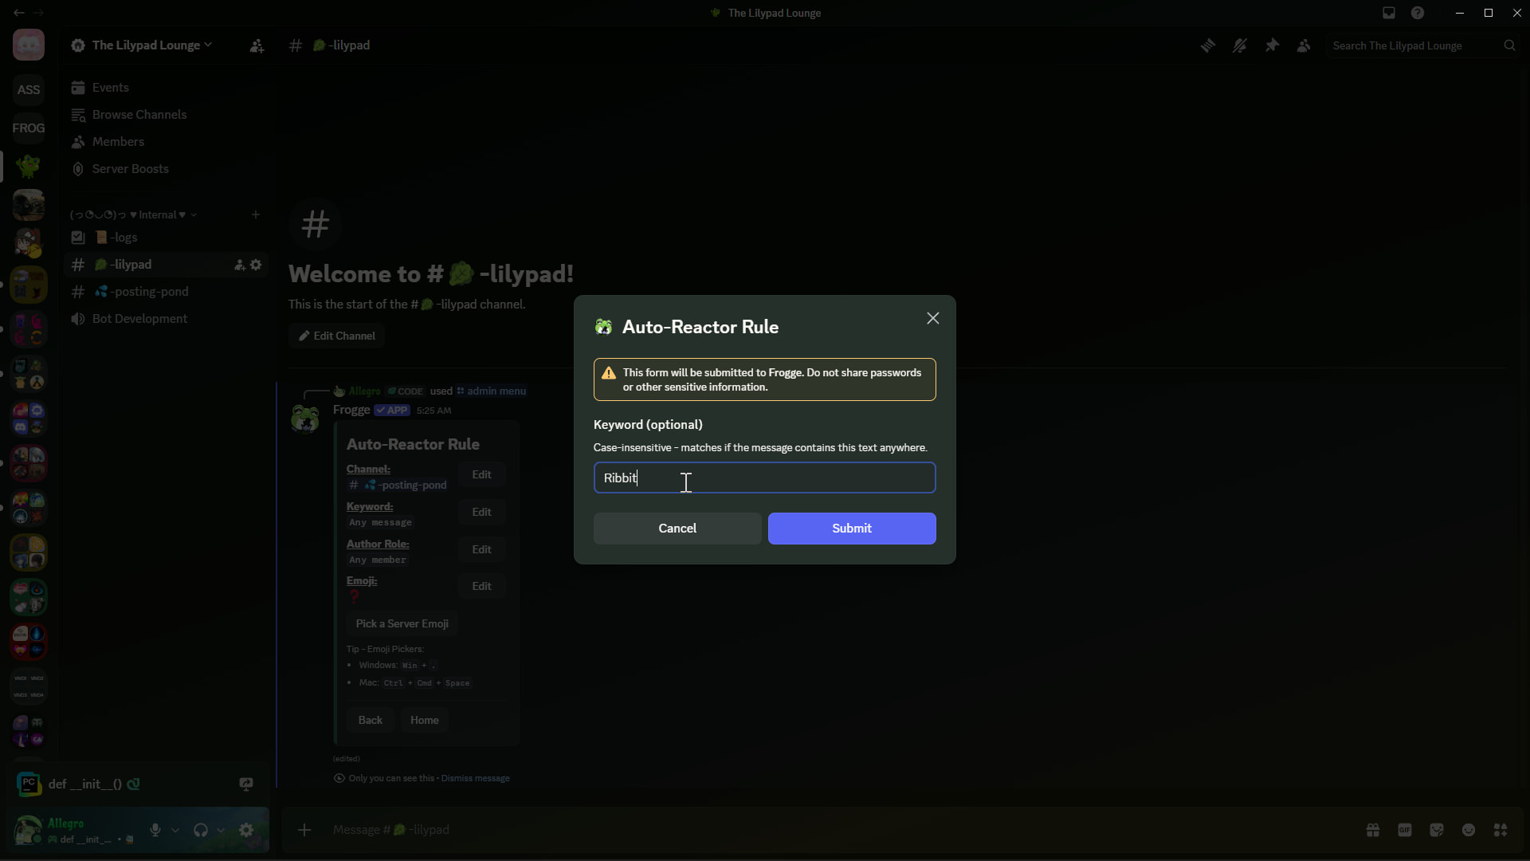Open the Inbox icon in title bar
This screenshot has height=861, width=1530.
(1389, 13)
